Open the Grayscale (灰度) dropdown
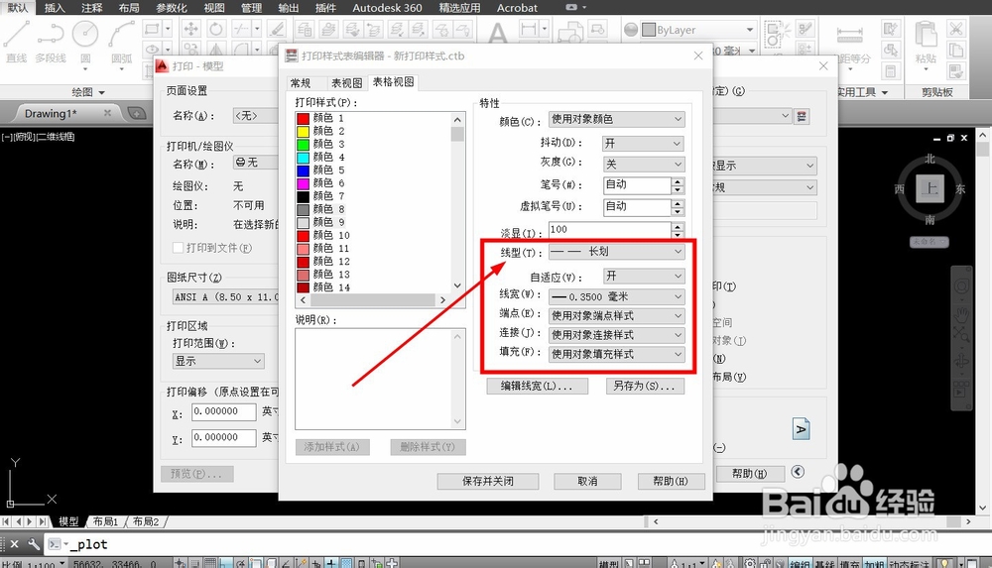 coord(644,165)
